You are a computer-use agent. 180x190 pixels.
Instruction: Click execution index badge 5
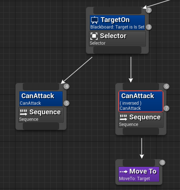click(66, 103)
